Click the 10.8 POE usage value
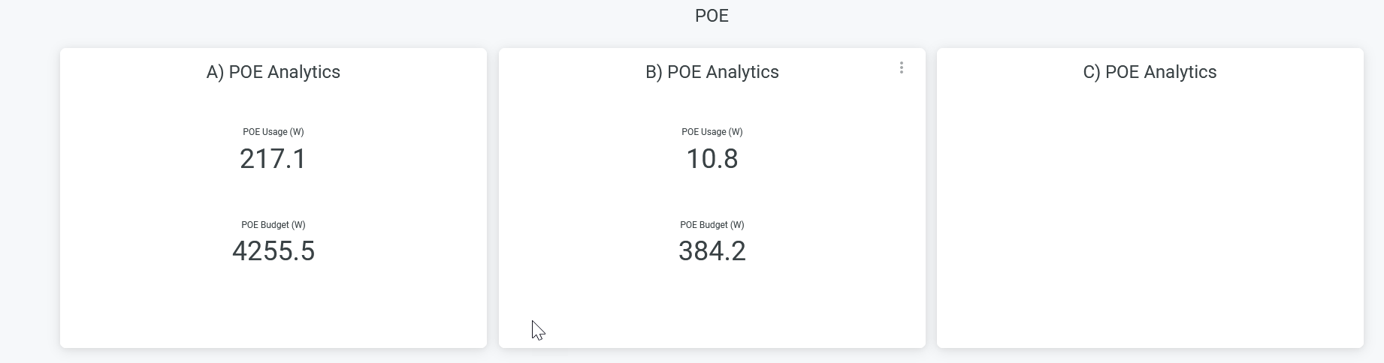 click(x=712, y=159)
